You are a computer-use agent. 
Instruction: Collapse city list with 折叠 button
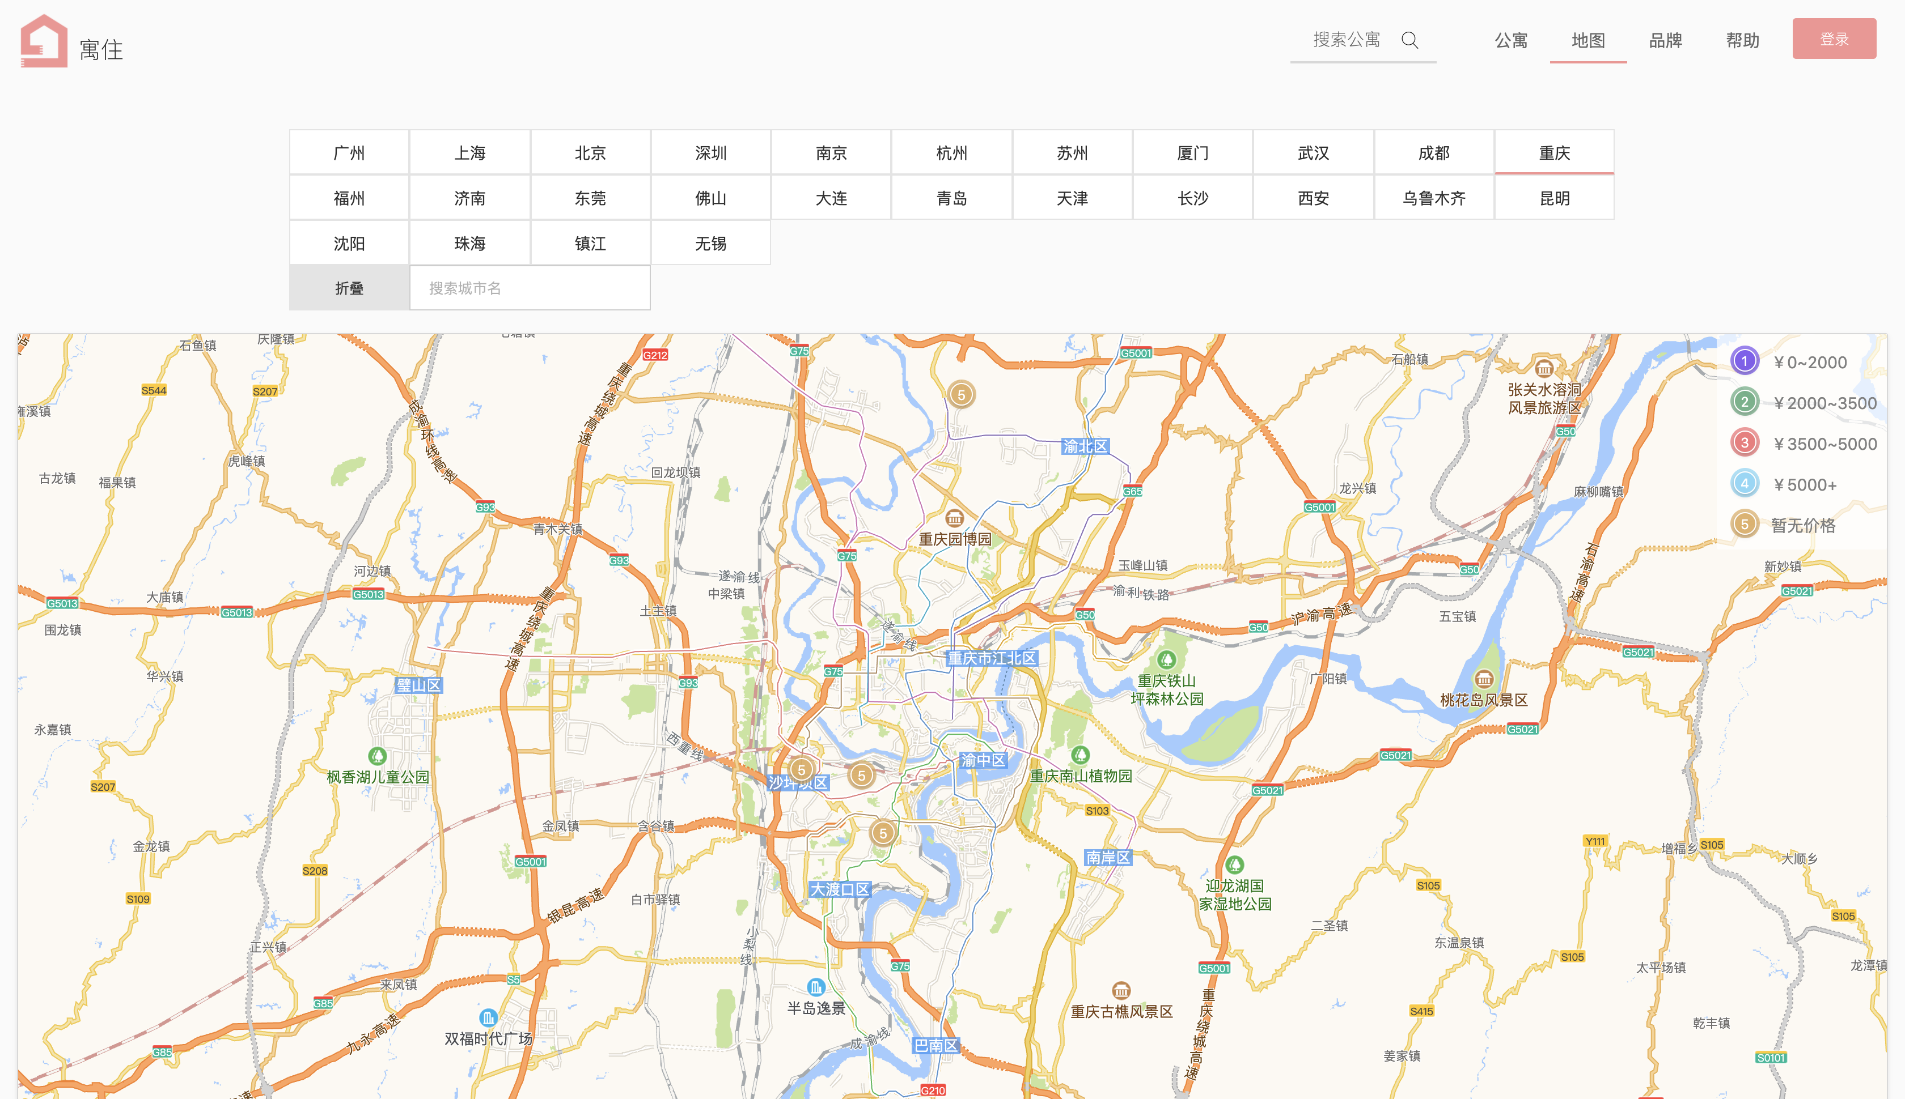click(349, 288)
